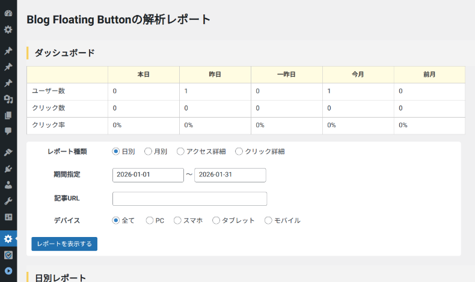Open the Tools wrench icon
The width and height of the screenshot is (475, 282).
pyautogui.click(x=8, y=201)
